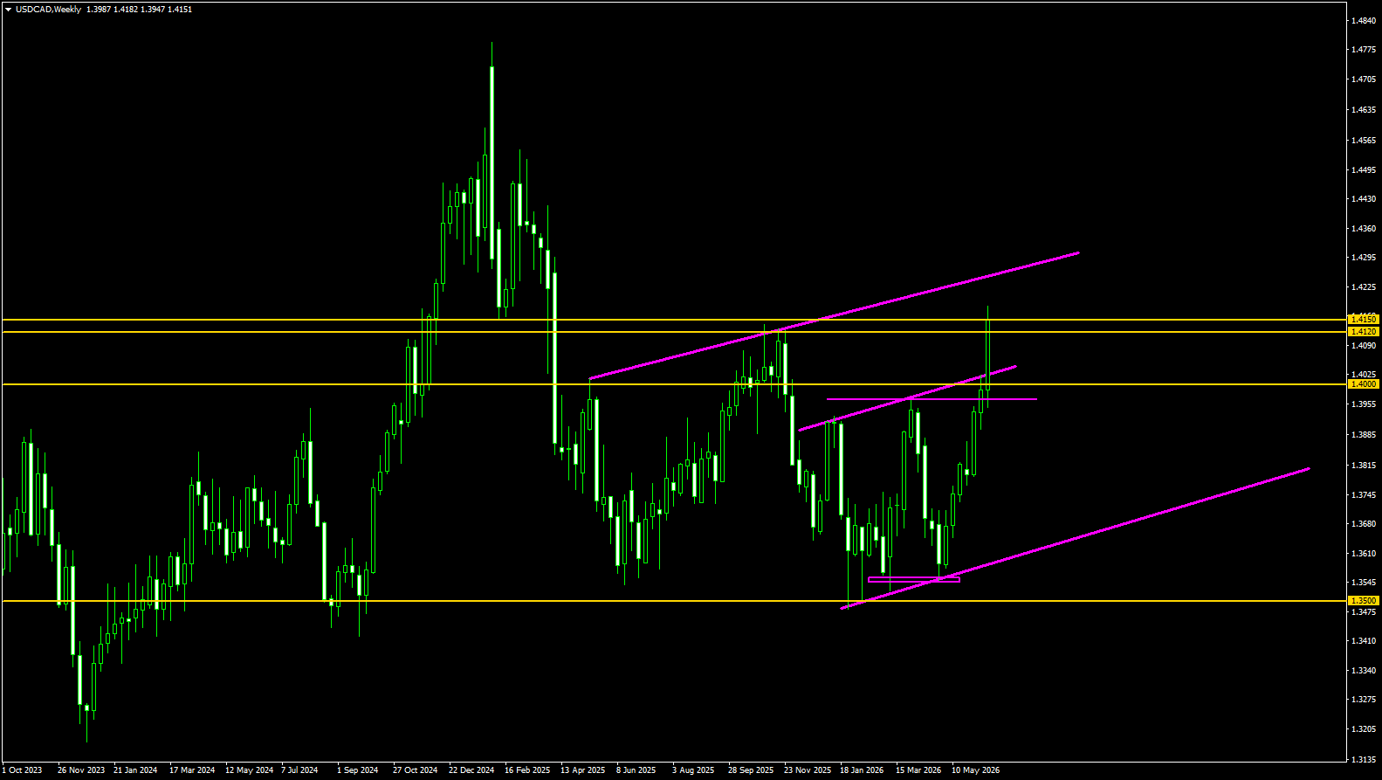Screen dimensions: 1382x780
Task: Click the 28 Sep 2025 date label
Action: coord(751,770)
